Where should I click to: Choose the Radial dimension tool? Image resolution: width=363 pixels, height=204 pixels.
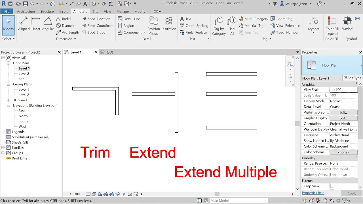pyautogui.click(x=64, y=19)
